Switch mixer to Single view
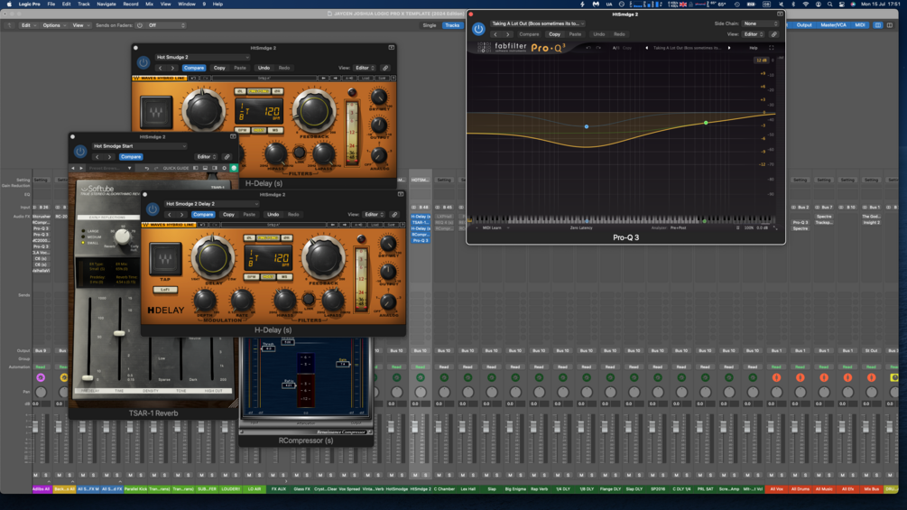Image resolution: width=907 pixels, height=510 pixels. pyautogui.click(x=430, y=25)
